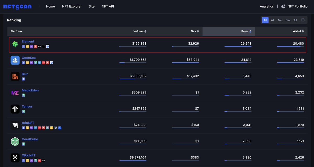
Task: Open the Home menu item
Action: coord(51,7)
